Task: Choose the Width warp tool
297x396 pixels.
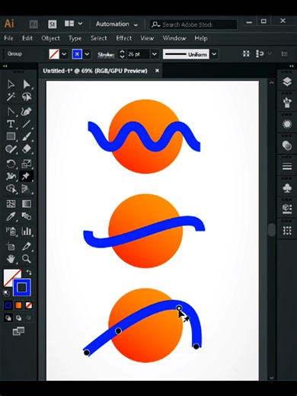Action: pyautogui.click(x=11, y=176)
